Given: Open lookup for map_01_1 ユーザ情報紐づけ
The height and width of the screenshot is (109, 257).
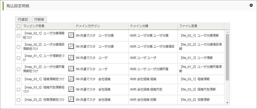Looking at the screenshot, I should coord(71,58).
